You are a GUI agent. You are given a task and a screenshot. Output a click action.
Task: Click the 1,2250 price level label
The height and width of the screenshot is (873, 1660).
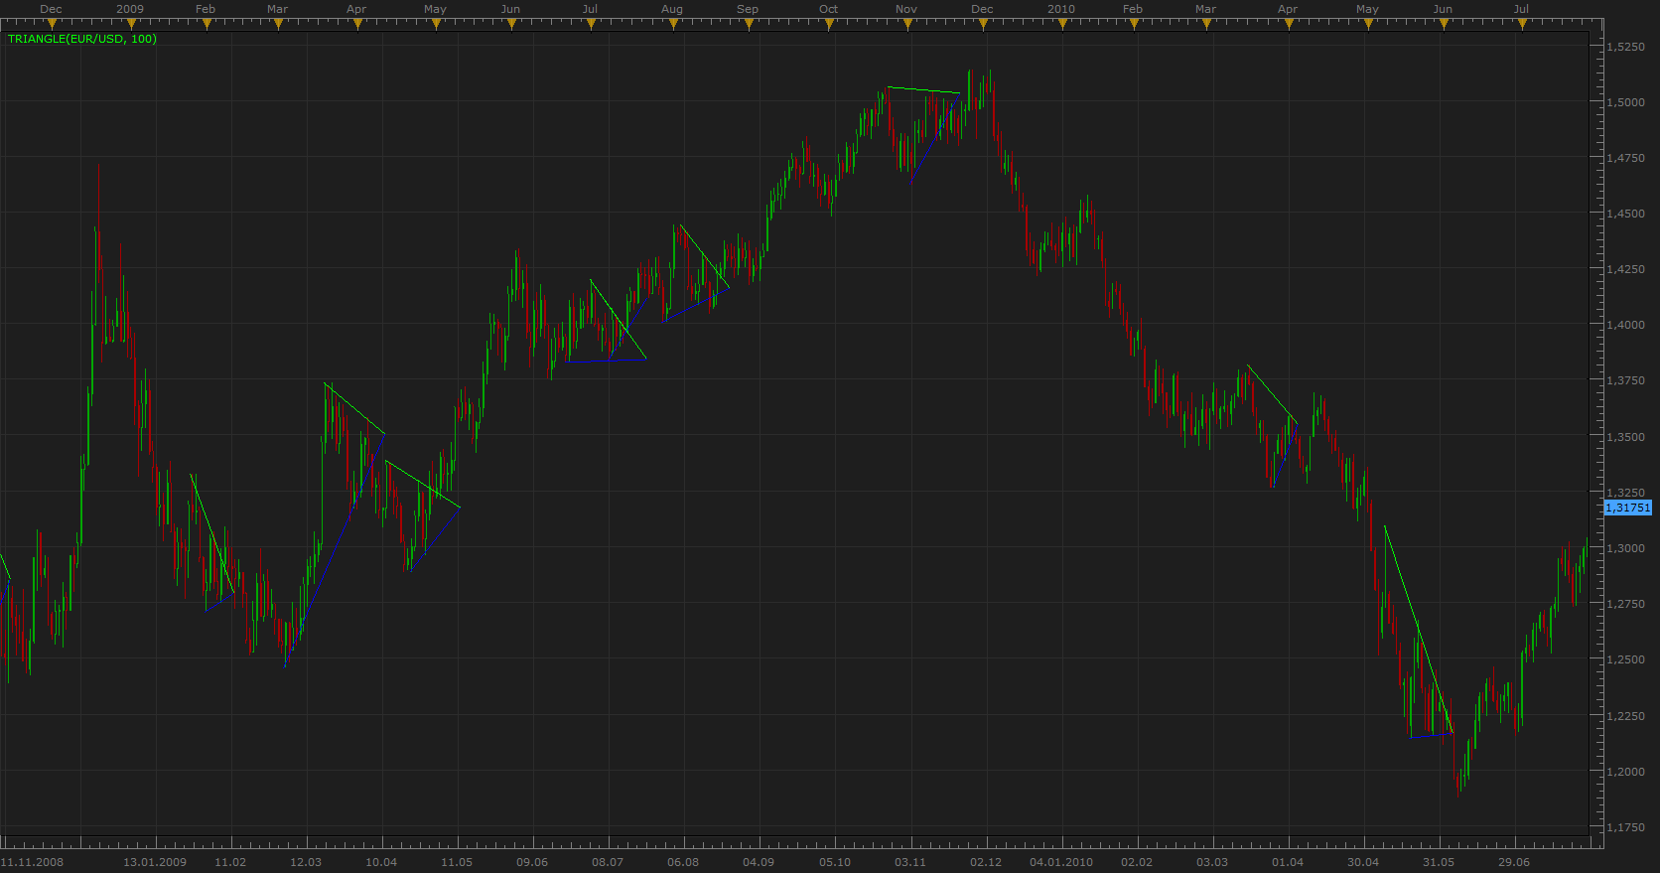tap(1626, 716)
